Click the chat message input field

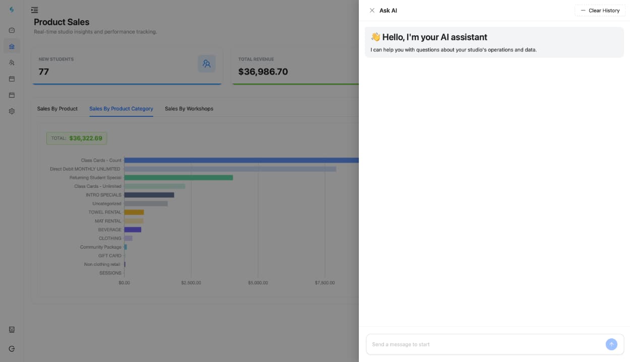click(x=484, y=344)
